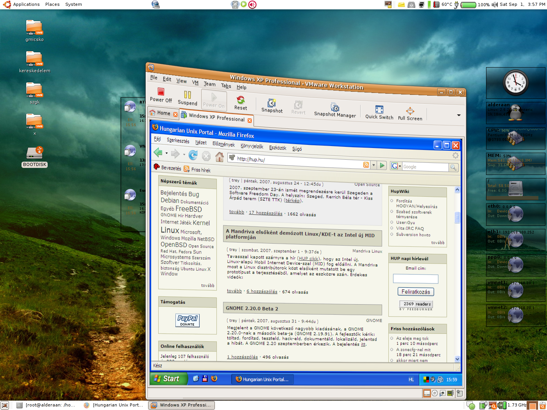Click the analog clock desklet
Image resolution: width=547 pixels, height=410 pixels.
coord(515,83)
